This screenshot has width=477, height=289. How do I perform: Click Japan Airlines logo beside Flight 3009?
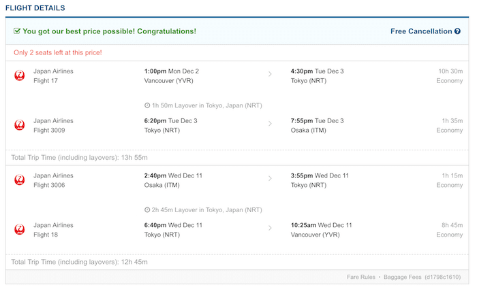[x=20, y=125]
